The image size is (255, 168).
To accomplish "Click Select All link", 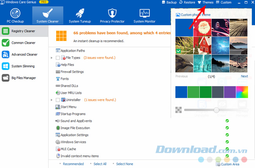I will [x=100, y=164].
